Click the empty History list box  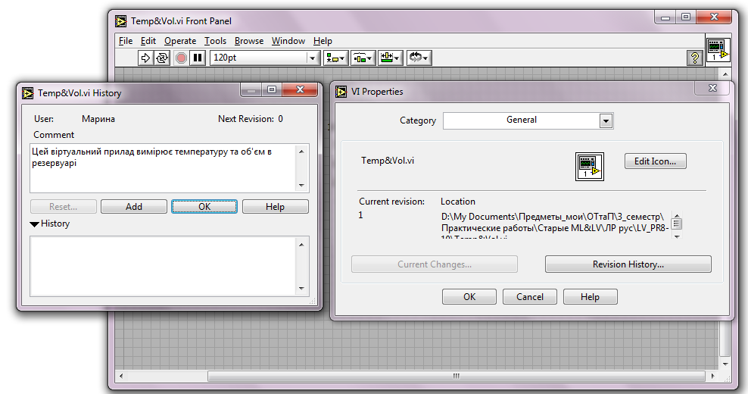coord(163,267)
